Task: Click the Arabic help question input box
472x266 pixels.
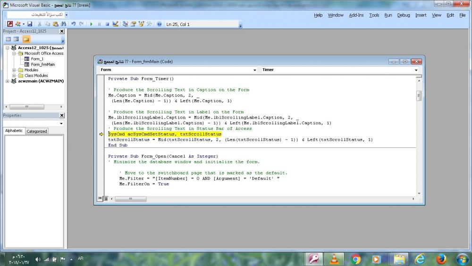Action: coord(35,15)
